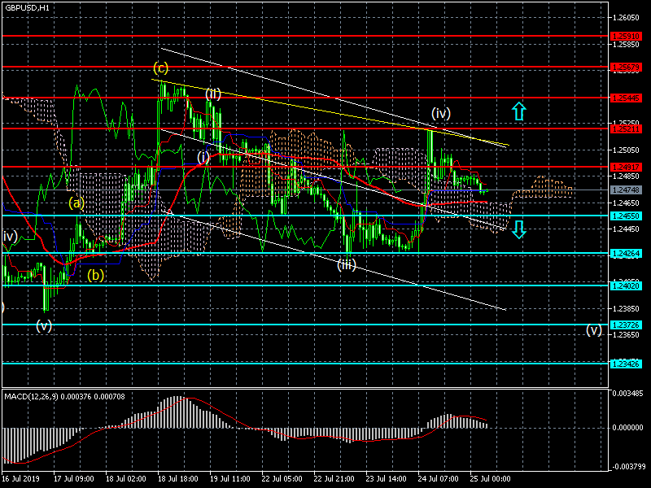Screen dimensions: 651x488
Task: Click the 1.25250 price axis value
Action: click(626, 124)
